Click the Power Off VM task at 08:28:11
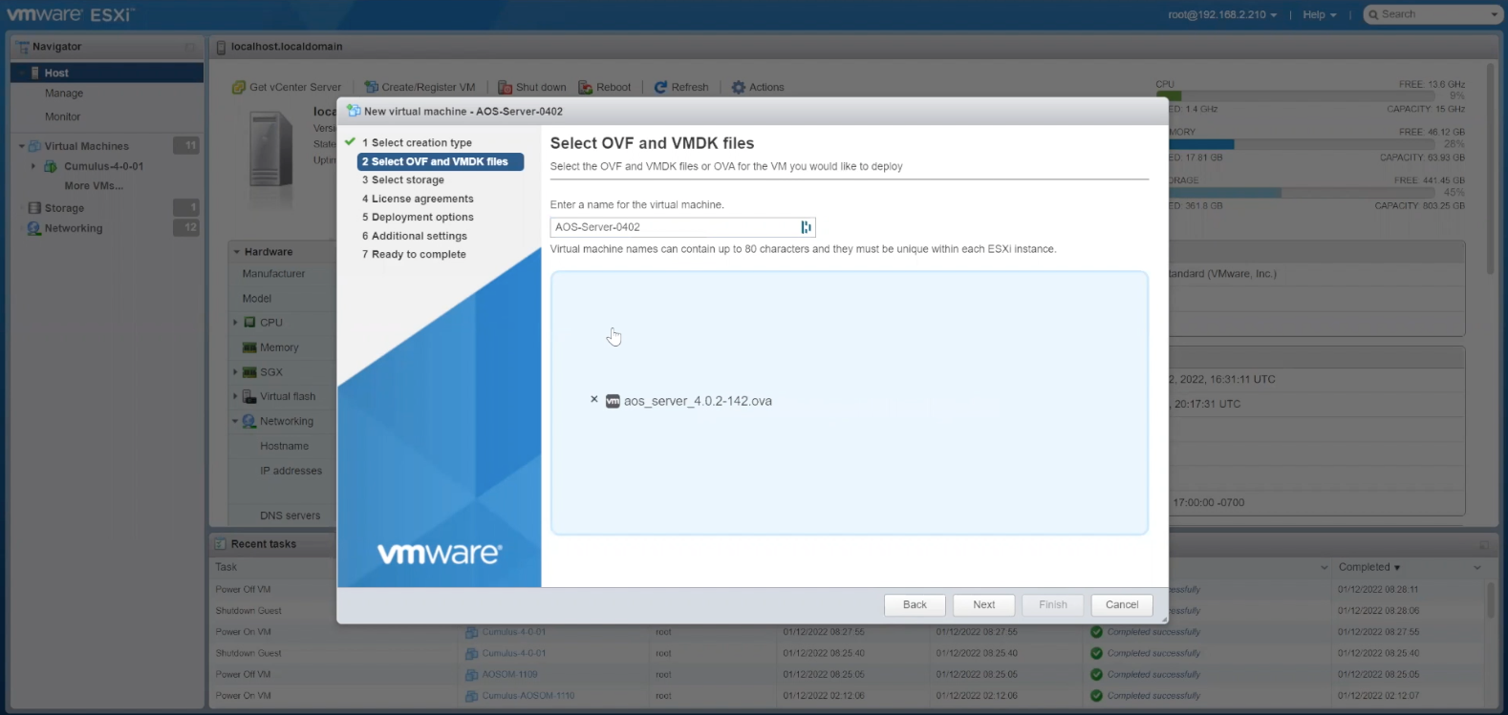1508x715 pixels. [x=243, y=590]
